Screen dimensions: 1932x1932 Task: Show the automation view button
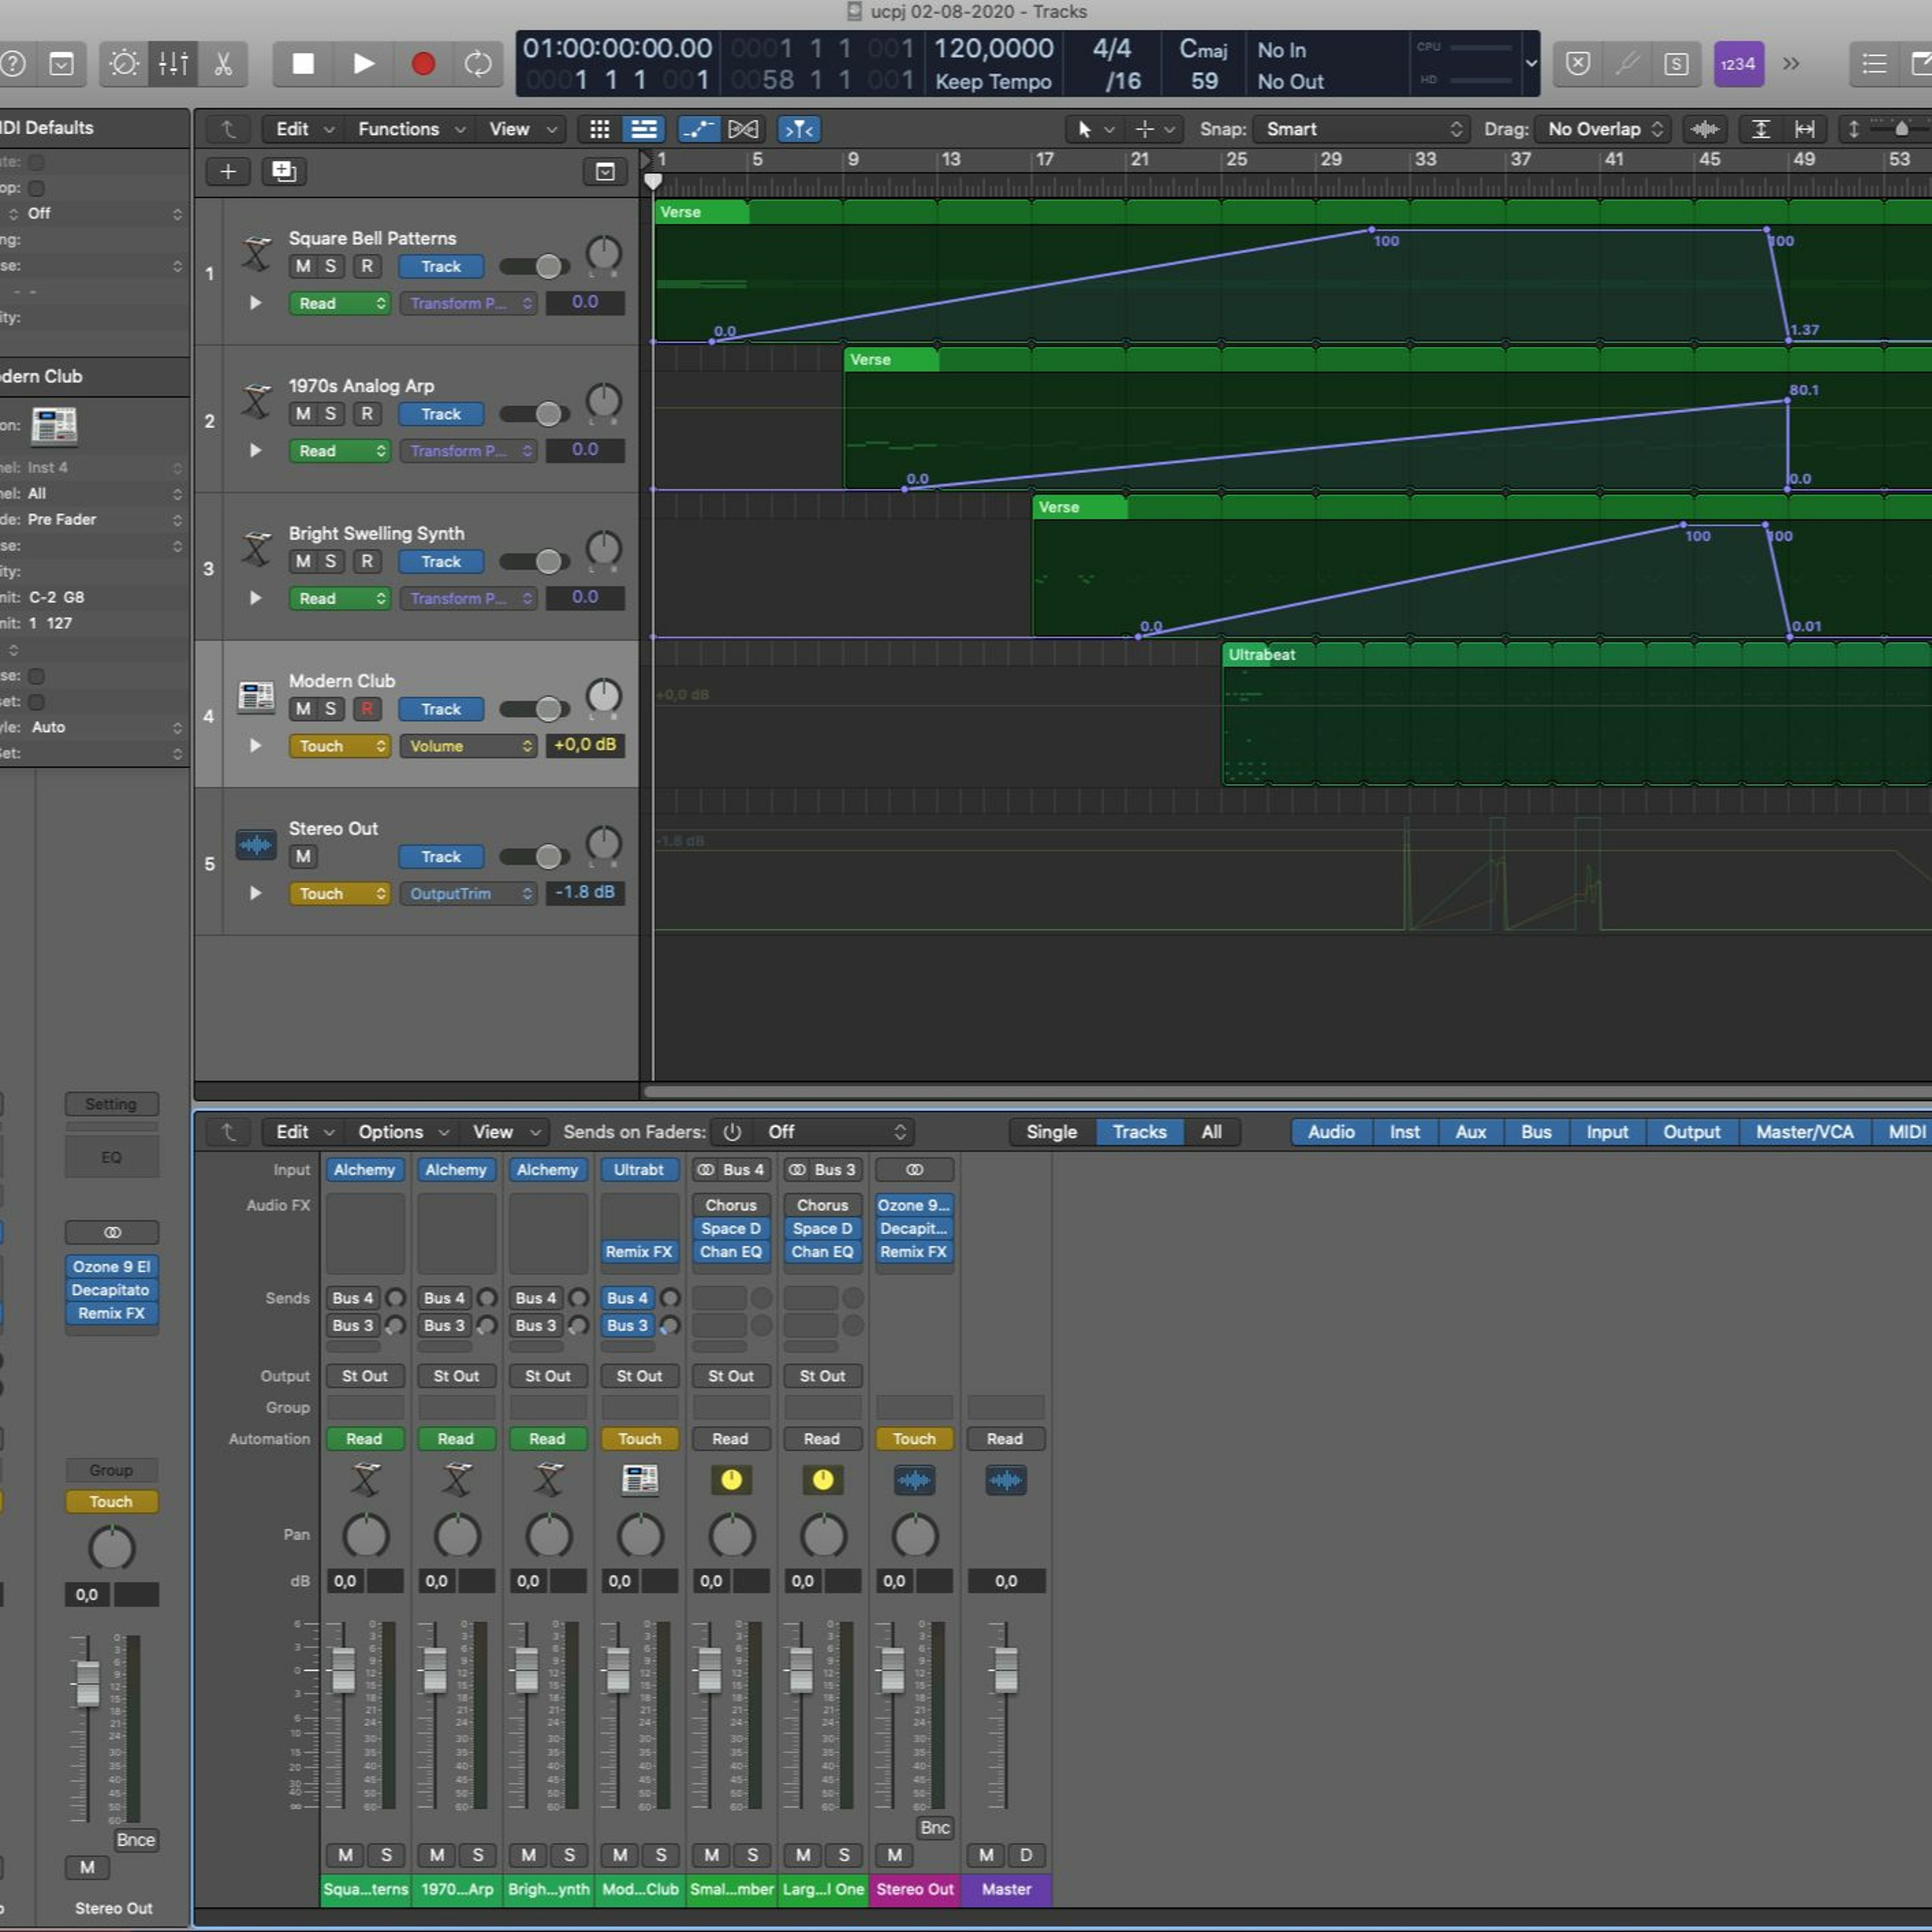698,129
